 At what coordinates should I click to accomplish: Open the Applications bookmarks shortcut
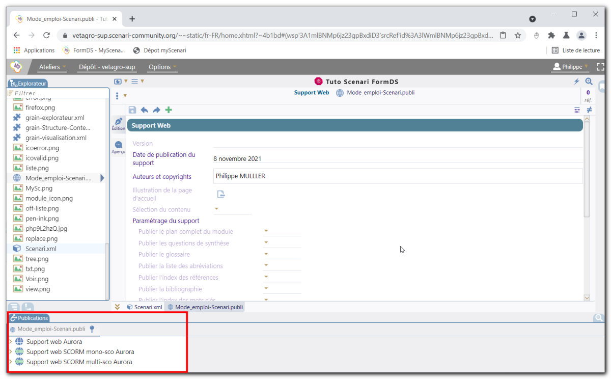point(34,50)
